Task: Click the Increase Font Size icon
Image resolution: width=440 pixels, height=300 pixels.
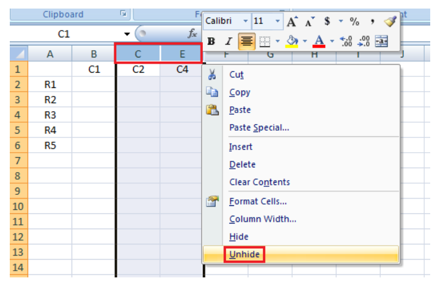Action: click(292, 21)
